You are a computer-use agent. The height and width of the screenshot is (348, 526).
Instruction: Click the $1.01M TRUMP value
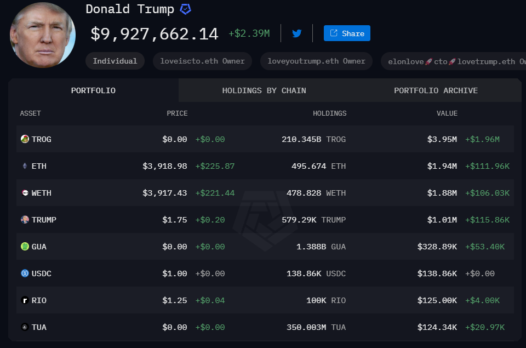[442, 220]
